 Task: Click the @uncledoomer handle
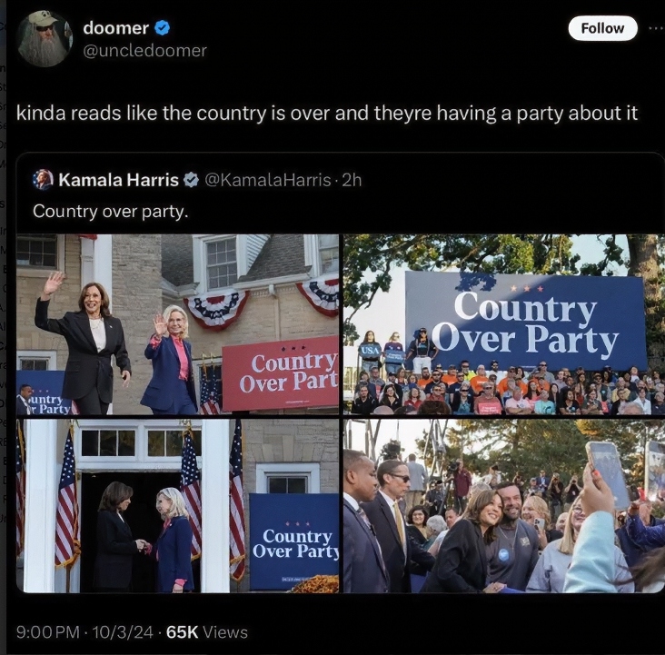pyautogui.click(x=144, y=51)
